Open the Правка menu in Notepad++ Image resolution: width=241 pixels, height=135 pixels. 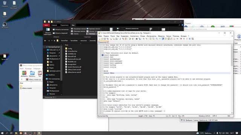pyautogui.click(x=106, y=36)
